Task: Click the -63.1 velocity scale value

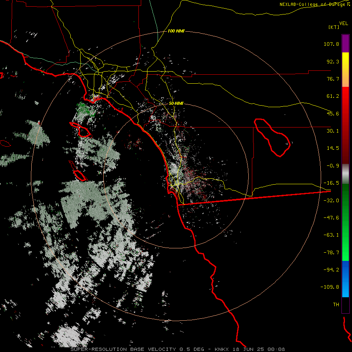Action: point(331,235)
